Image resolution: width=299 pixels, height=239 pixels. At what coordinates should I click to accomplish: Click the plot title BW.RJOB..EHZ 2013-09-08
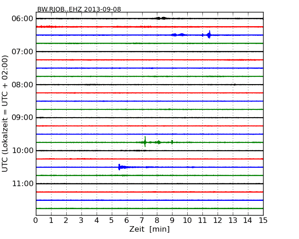click(x=79, y=9)
